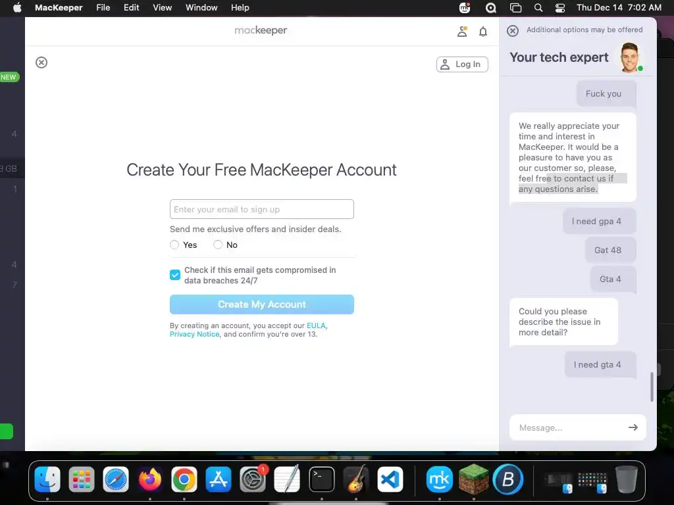Open the Window menu
Screen dimensions: 674x505
201,8
